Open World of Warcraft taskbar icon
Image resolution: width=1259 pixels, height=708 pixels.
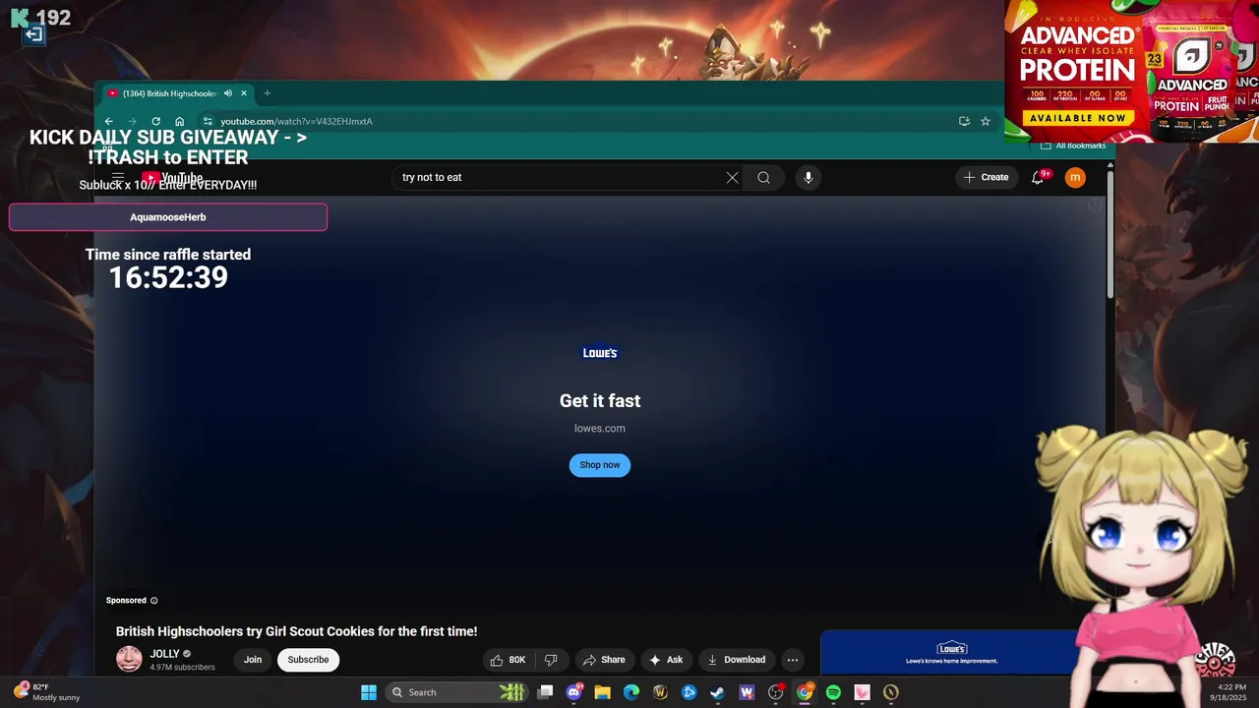pyautogui.click(x=660, y=692)
